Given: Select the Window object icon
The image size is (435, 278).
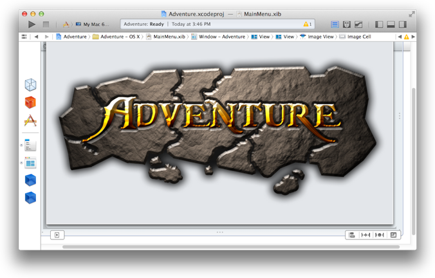Looking at the screenshot, I should click(x=30, y=163).
